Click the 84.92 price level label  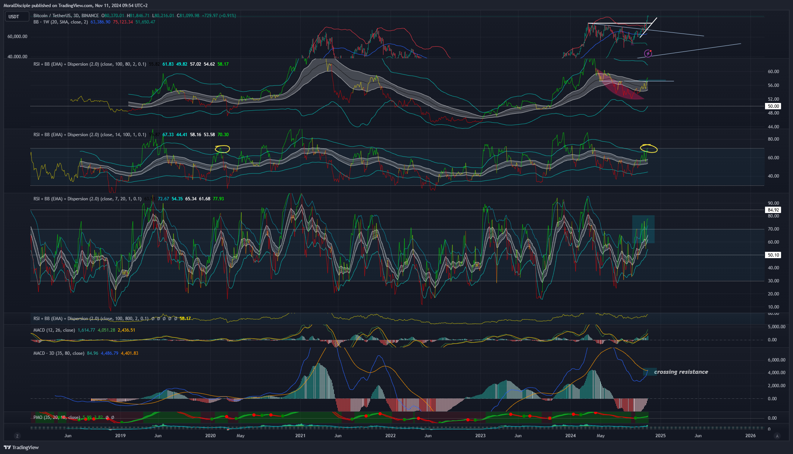coord(773,210)
